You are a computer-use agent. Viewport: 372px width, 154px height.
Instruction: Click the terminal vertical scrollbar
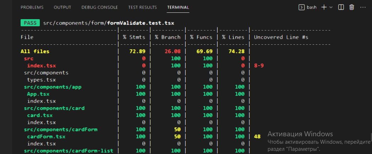pos(371,137)
